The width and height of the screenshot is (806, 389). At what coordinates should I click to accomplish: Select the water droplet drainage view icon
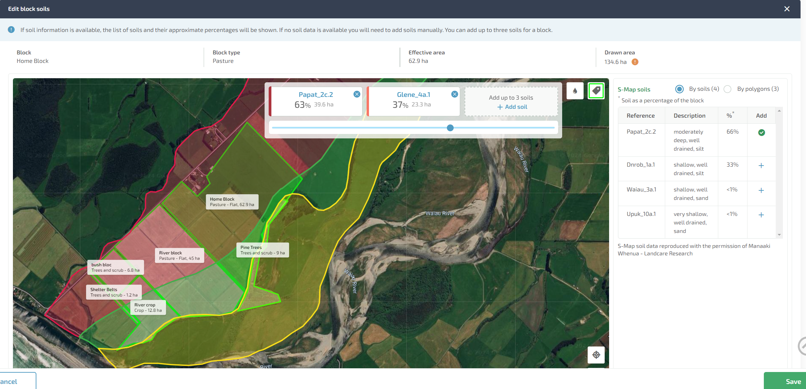(x=575, y=91)
